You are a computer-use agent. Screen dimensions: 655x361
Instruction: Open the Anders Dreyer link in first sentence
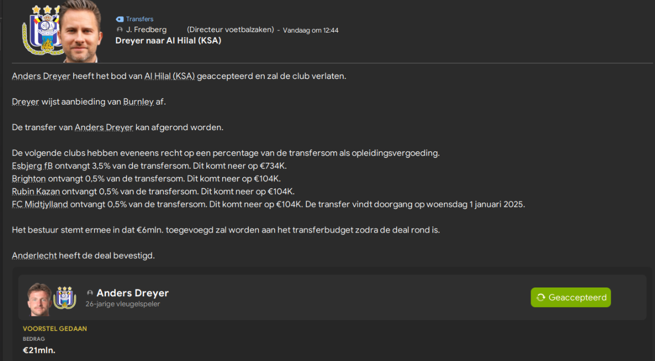click(41, 76)
